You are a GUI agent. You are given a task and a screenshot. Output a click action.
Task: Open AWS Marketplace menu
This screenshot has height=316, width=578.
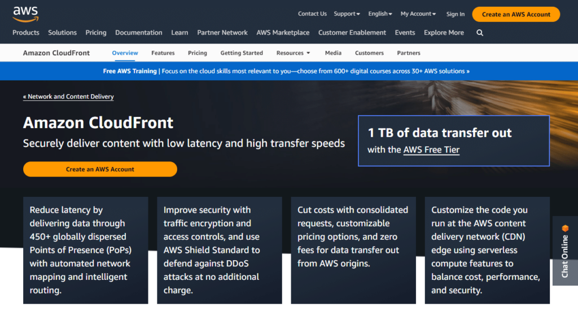(283, 33)
